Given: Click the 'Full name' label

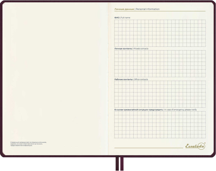Looking at the screenshot, I should coord(125,18).
